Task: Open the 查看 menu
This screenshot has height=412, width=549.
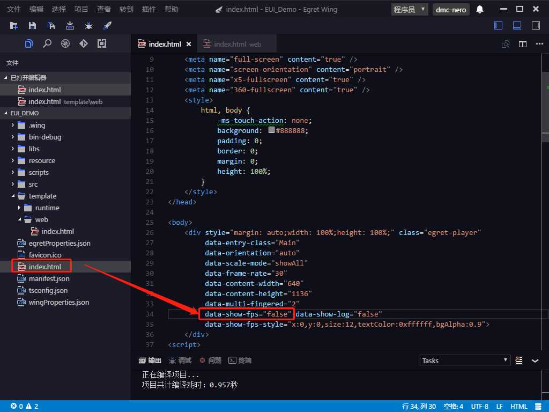Action: coord(103,9)
